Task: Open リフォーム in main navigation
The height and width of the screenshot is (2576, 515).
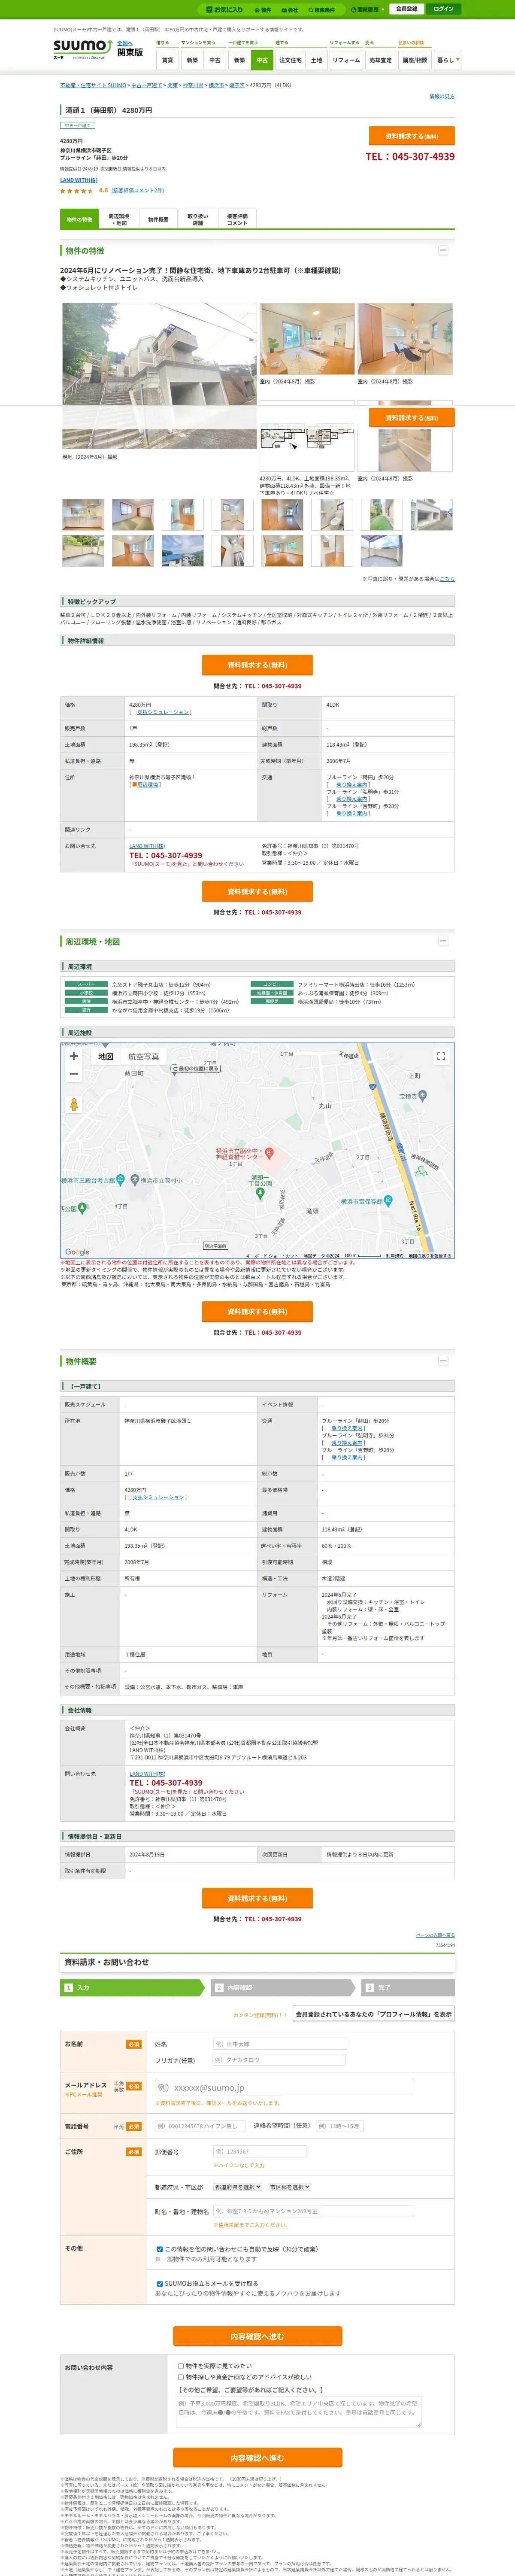Action: [346, 60]
